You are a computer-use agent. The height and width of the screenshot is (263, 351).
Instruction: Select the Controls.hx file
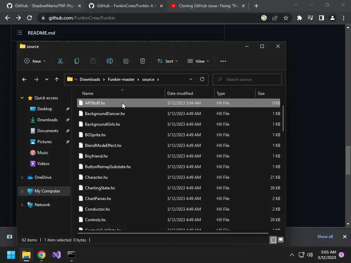179,220
